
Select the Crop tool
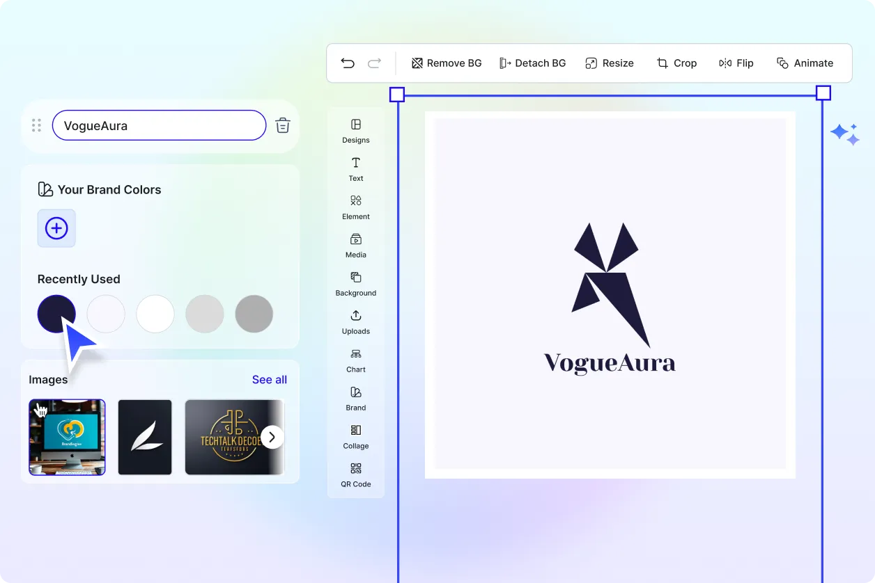[x=676, y=63]
